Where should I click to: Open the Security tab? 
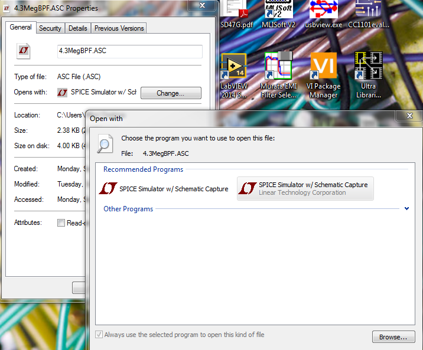pyautogui.click(x=50, y=28)
